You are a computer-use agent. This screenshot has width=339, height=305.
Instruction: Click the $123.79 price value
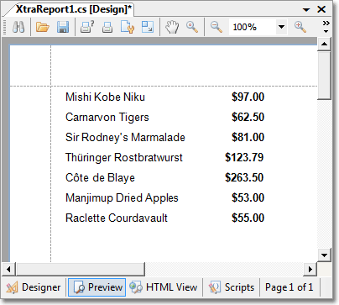pyautogui.click(x=244, y=157)
